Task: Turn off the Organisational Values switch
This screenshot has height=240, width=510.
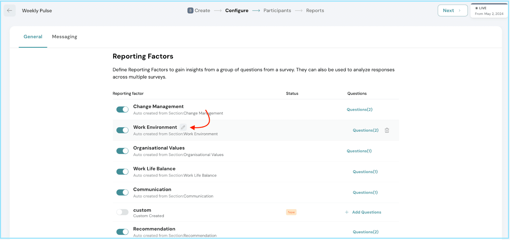Action: click(122, 151)
